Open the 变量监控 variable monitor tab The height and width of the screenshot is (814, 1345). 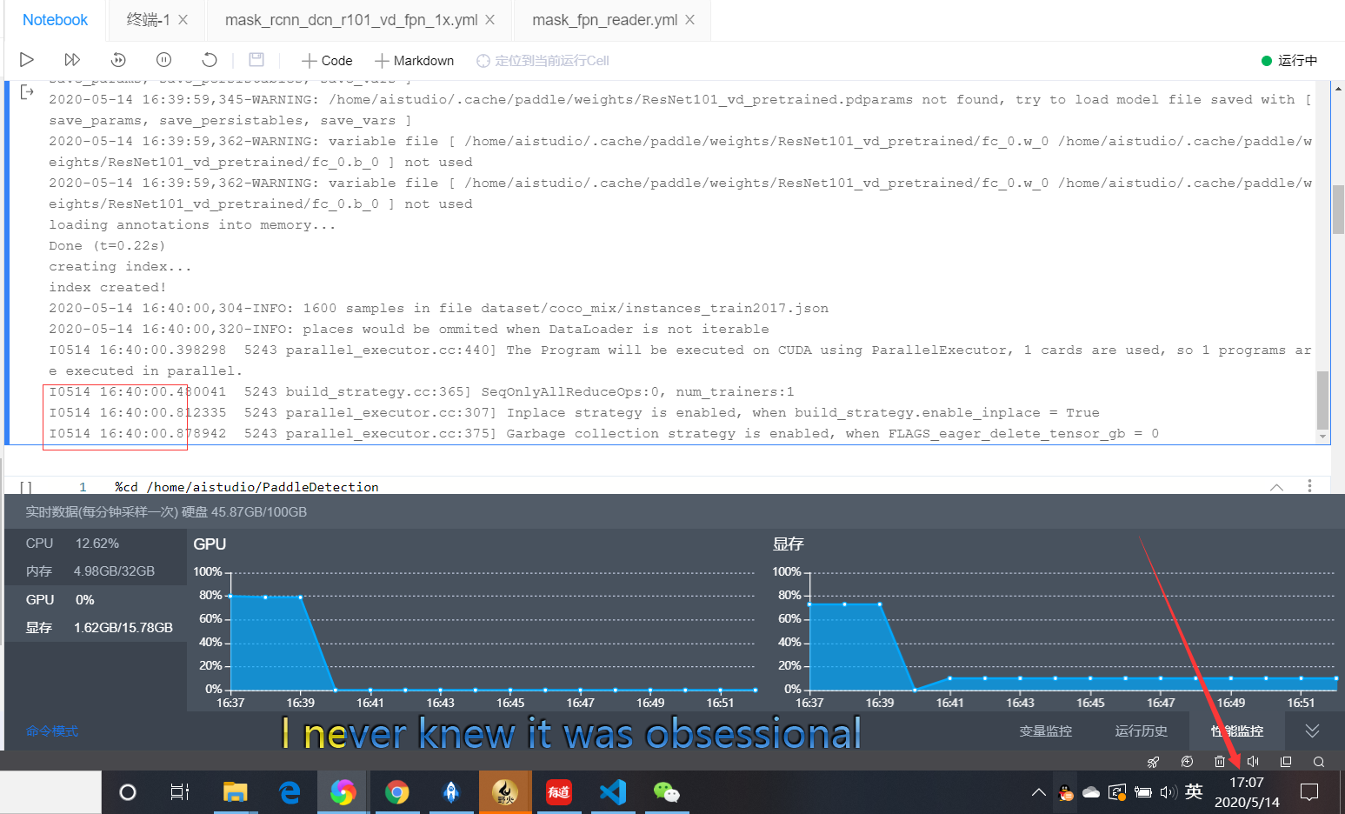[x=1046, y=731]
